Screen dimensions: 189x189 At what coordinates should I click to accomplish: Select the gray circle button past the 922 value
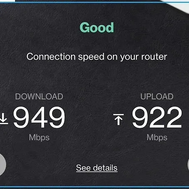[188, 165]
